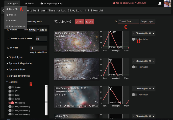The width and height of the screenshot is (173, 120).
Task: Enable the Lynga catalog toggle
Action: coord(11,99)
